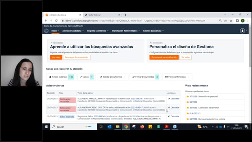Open notification link 2023-S-RE-46
Image resolution: width=252 pixels, height=142 pixels.
tap(137, 99)
